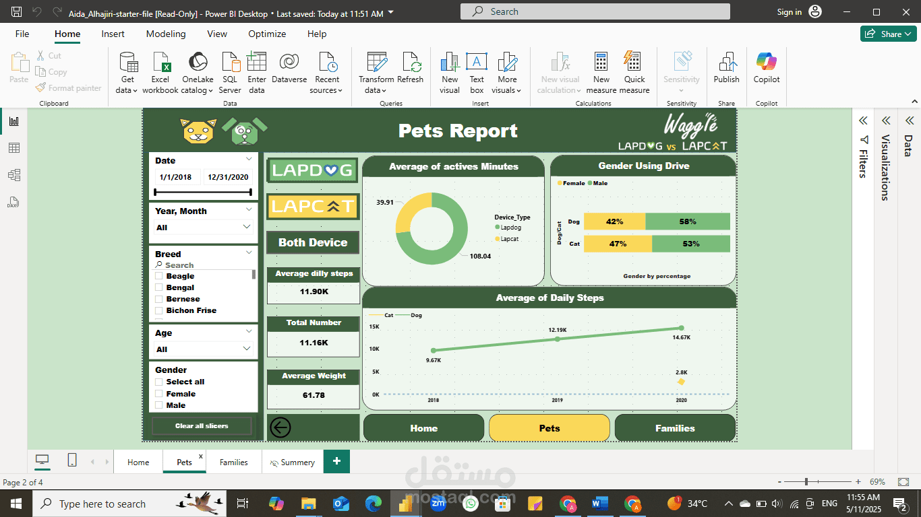
Task: Switch to the Insert ribbon tab
Action: click(113, 34)
